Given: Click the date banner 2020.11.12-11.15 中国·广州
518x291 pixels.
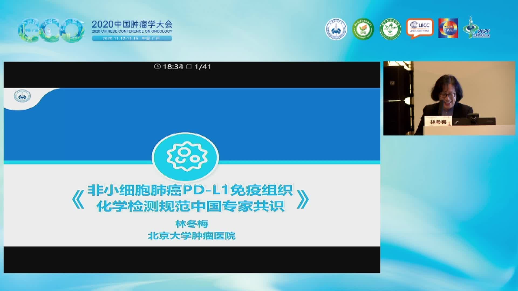Looking at the screenshot, I should (x=132, y=38).
